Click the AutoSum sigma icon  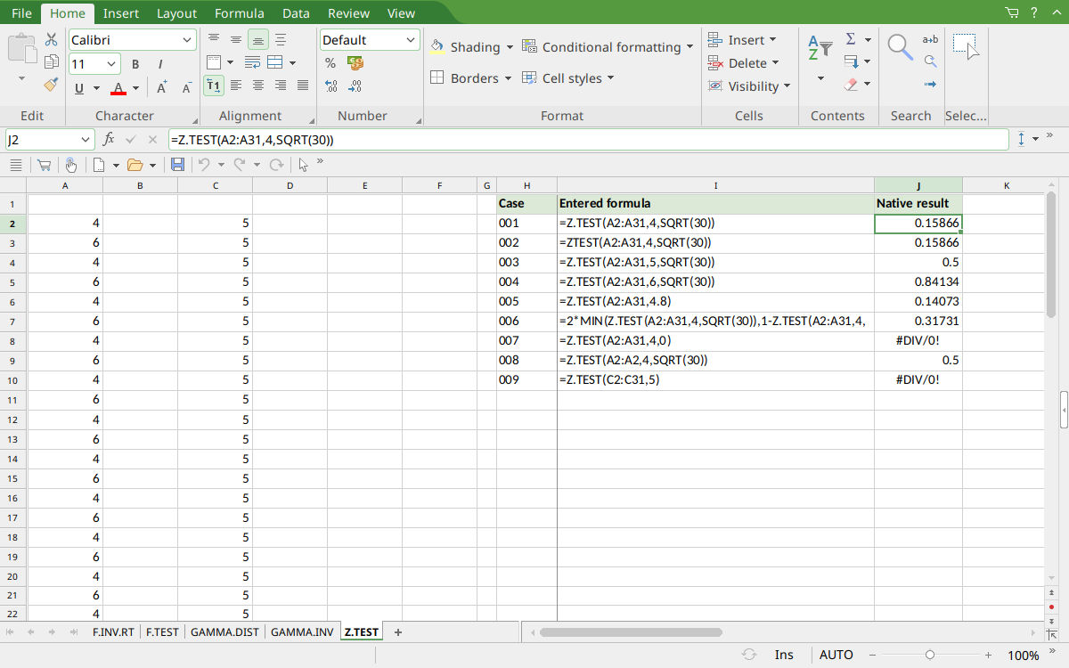[x=851, y=39]
